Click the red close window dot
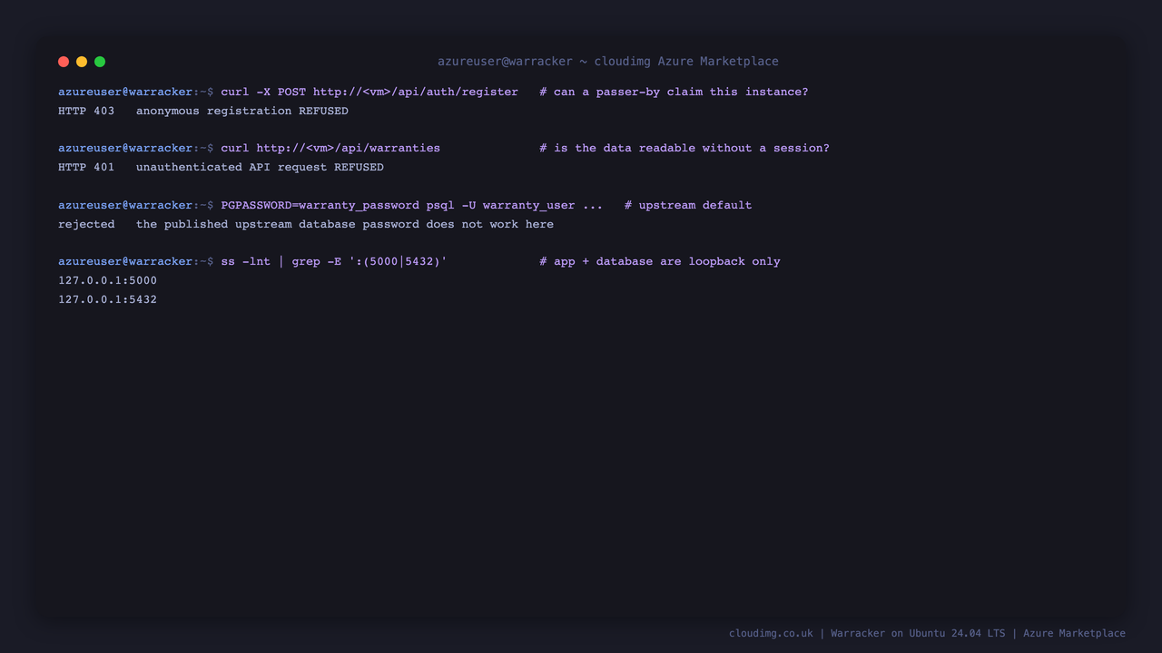This screenshot has height=653, width=1162. 64,62
